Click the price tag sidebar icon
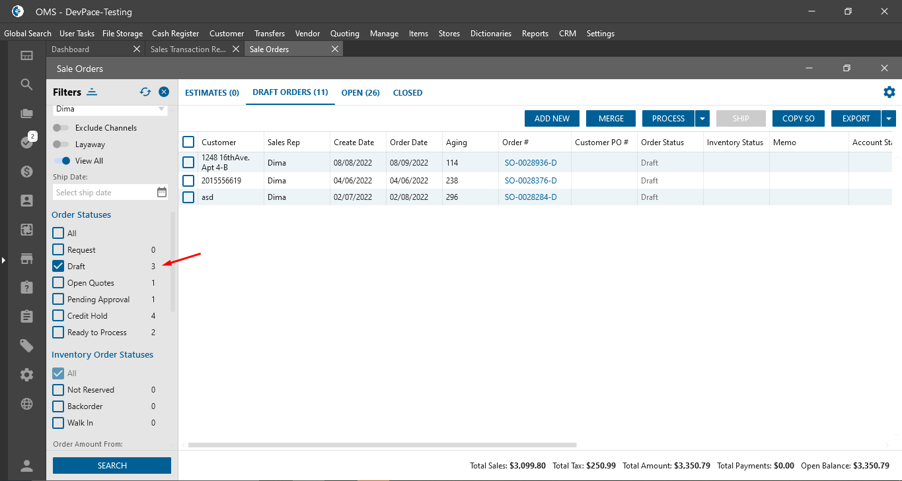 click(26, 346)
